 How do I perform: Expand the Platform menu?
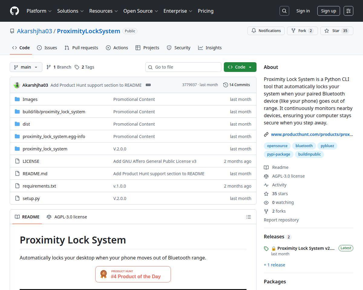click(x=39, y=11)
